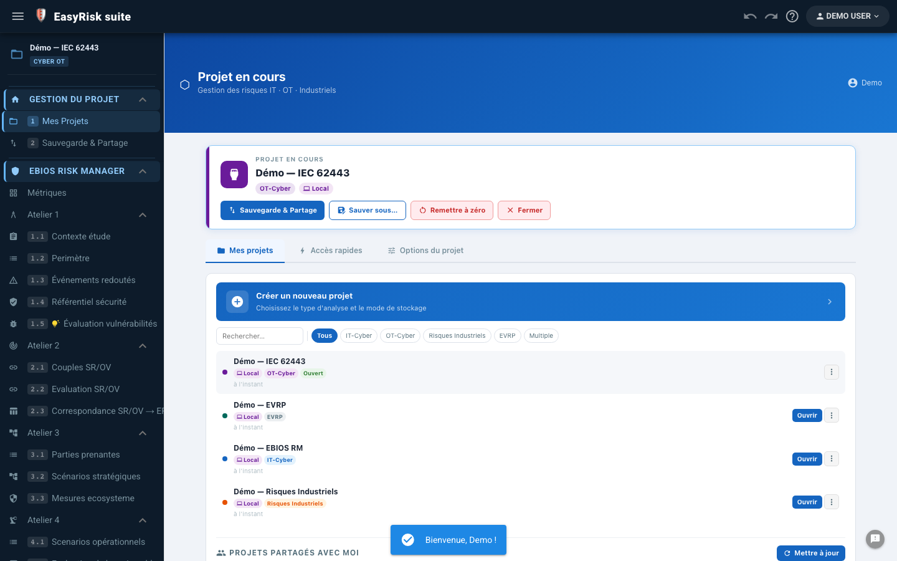Click the Démo — EBIOS RM project title

pos(268,448)
